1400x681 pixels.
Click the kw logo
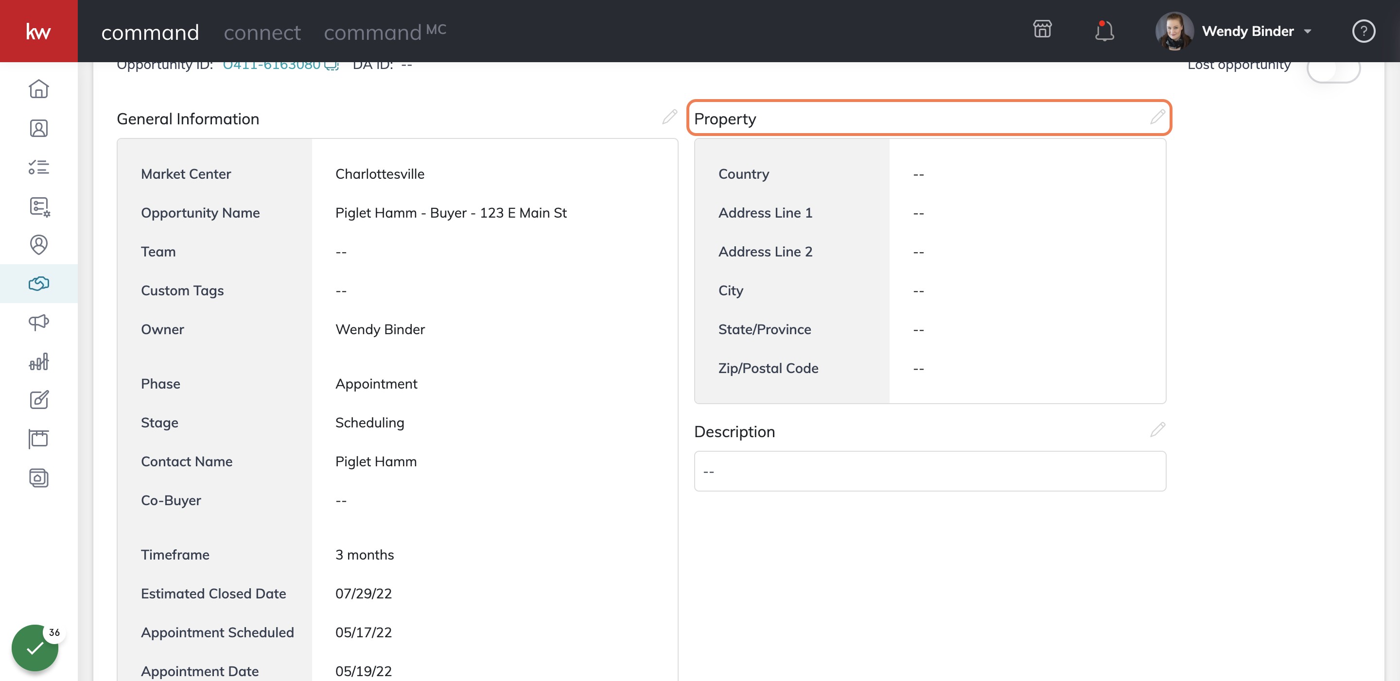pyautogui.click(x=38, y=31)
